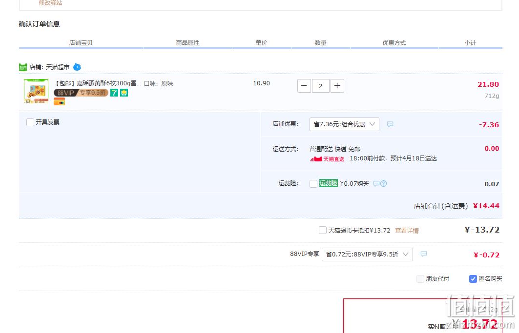Click the green 运费险 tag
Image resolution: width=519 pixels, height=333 pixels.
(x=329, y=183)
